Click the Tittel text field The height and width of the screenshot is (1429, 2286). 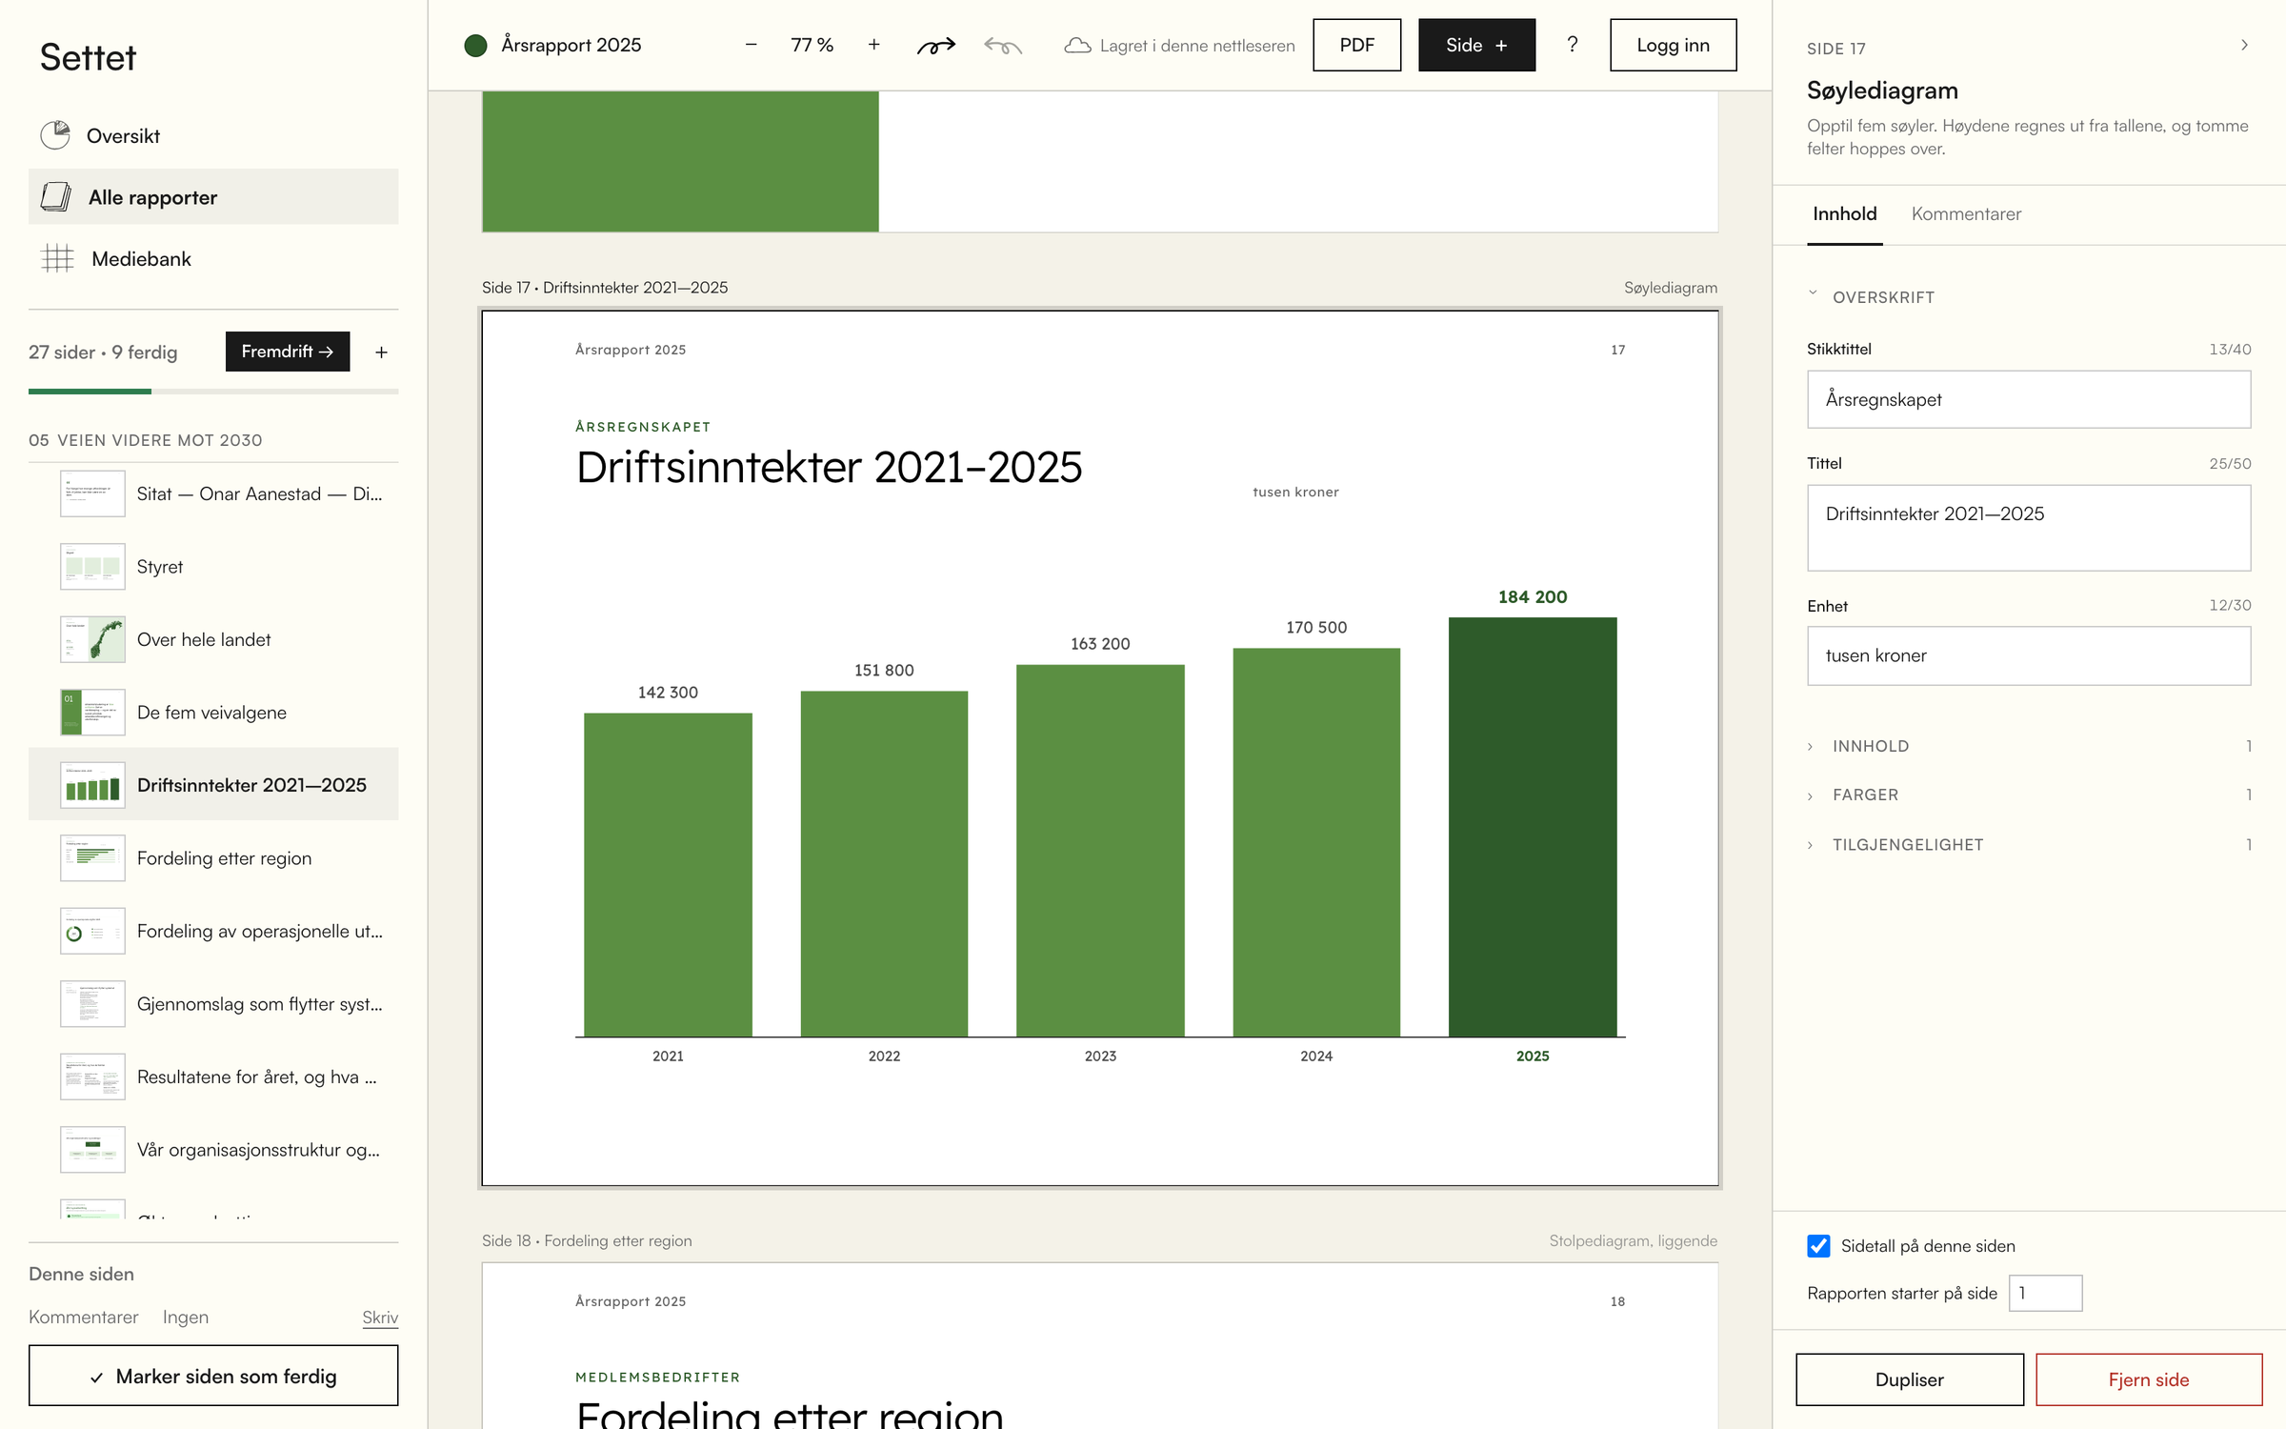point(2029,528)
